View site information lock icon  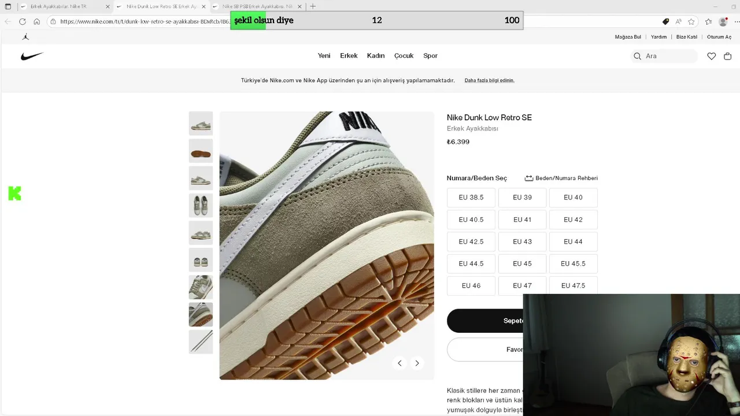coord(53,21)
